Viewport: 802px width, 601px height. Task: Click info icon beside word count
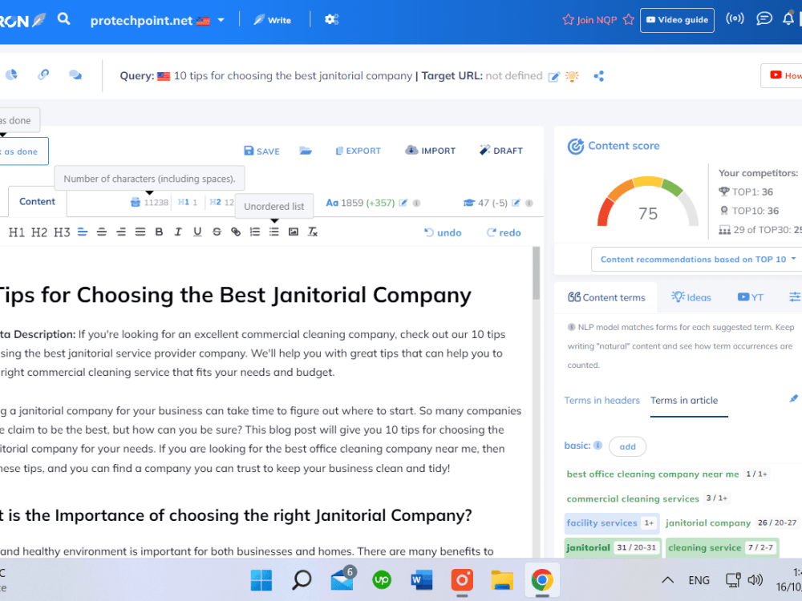point(417,203)
